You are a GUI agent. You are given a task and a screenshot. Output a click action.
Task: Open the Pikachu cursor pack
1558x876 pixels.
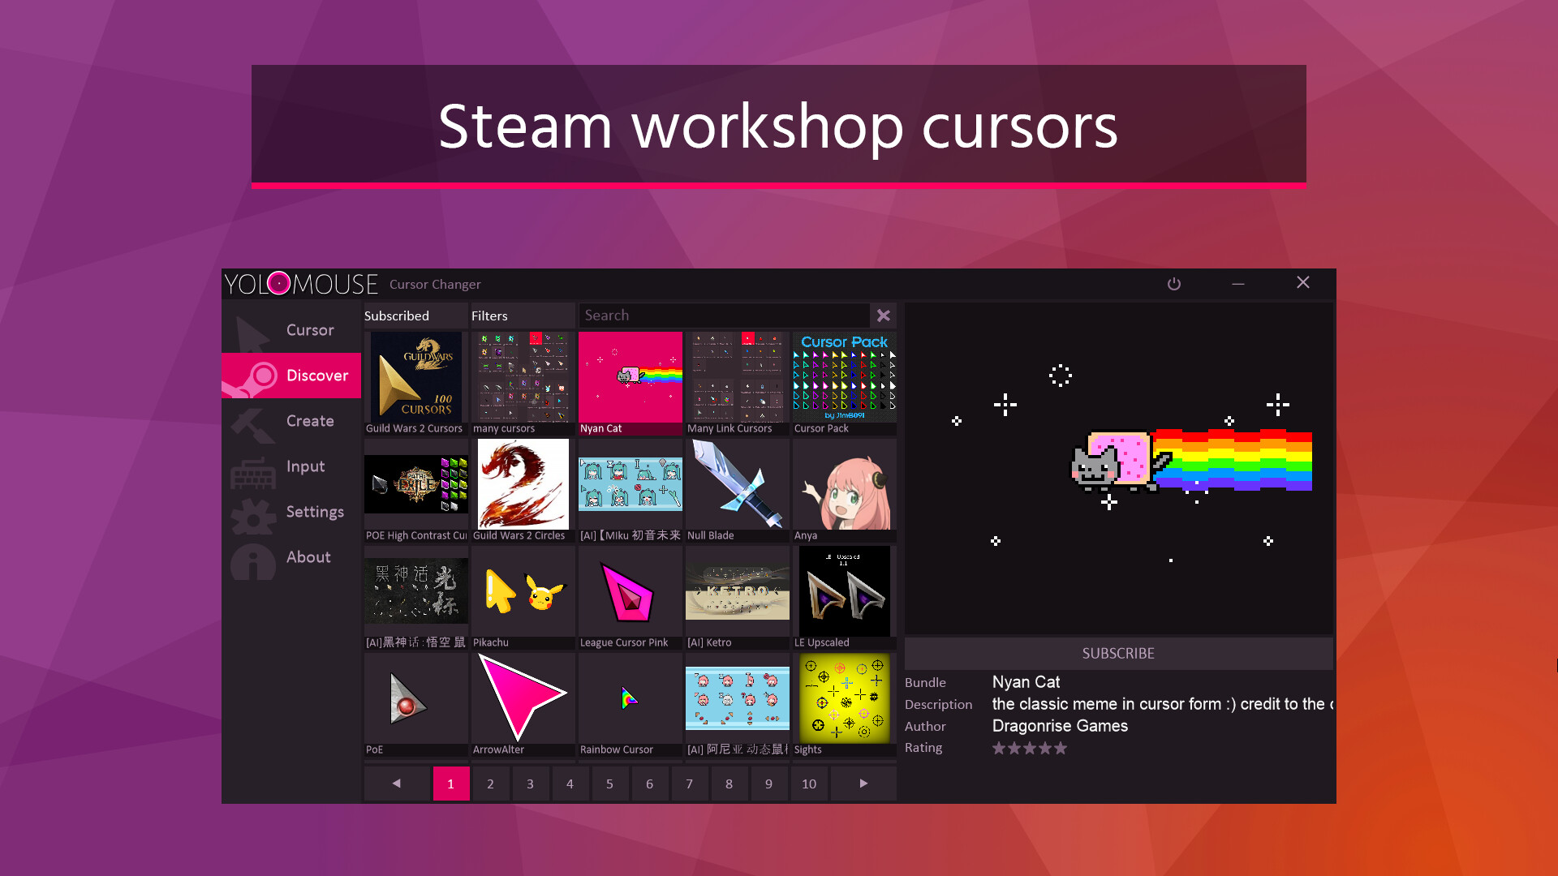point(523,590)
